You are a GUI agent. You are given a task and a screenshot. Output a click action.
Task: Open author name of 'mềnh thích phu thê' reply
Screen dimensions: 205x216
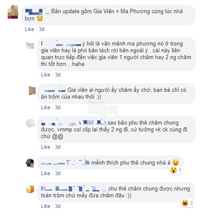pos(65,162)
